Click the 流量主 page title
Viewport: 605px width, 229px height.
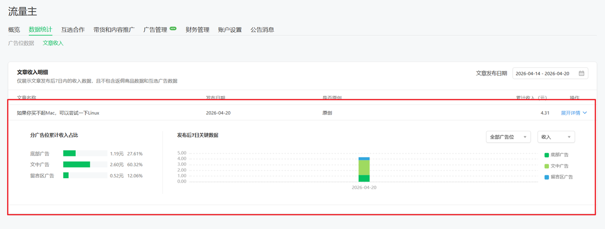coord(22,12)
